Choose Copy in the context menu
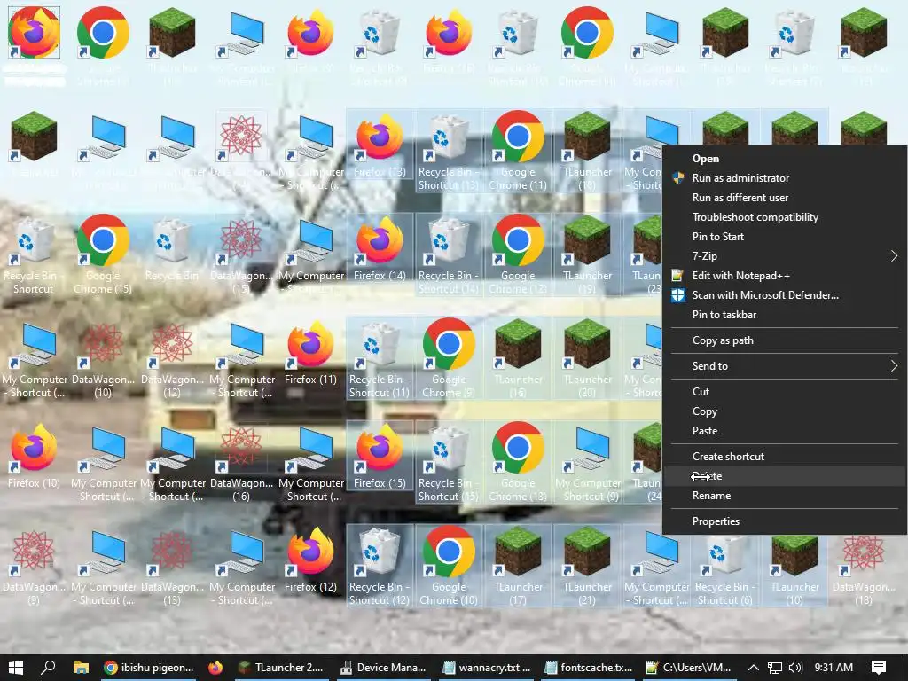Image resolution: width=908 pixels, height=681 pixels. click(x=785, y=411)
